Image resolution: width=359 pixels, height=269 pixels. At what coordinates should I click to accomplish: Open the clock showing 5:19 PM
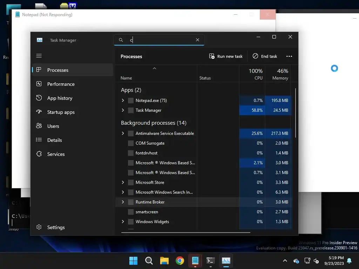click(x=334, y=261)
